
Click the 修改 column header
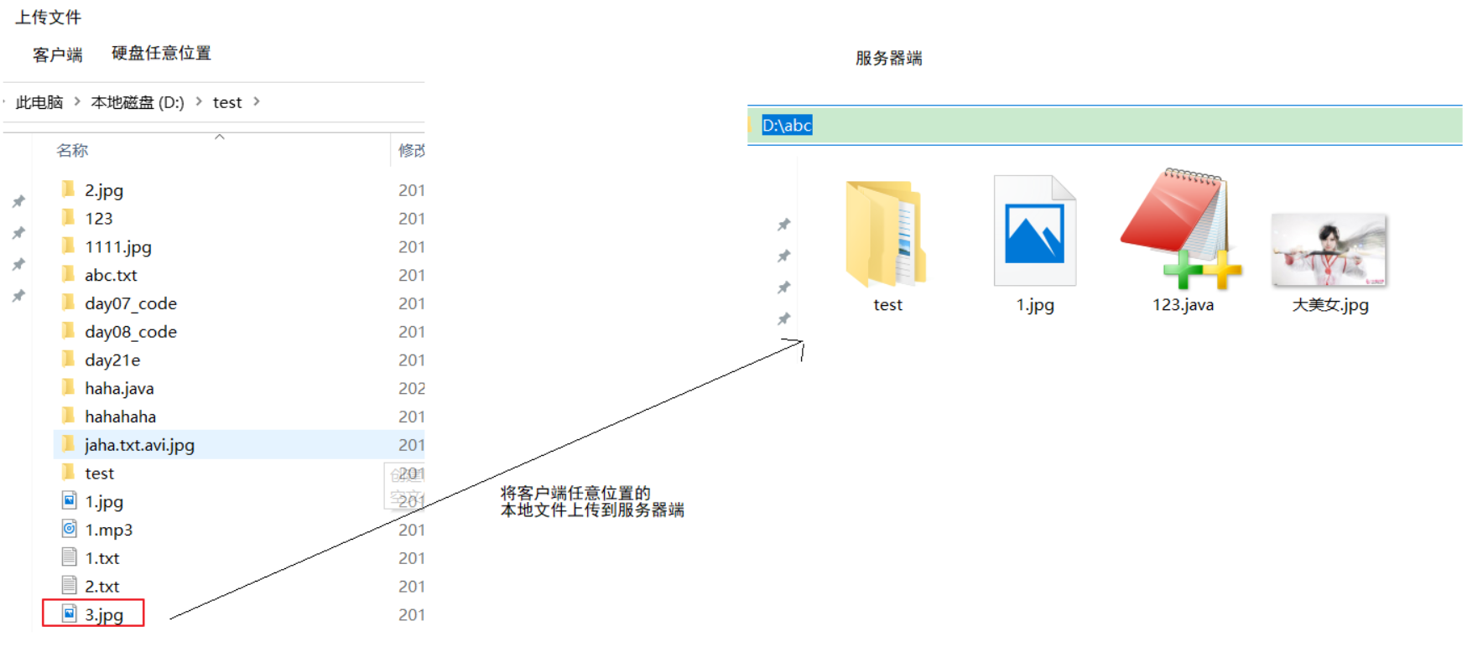pos(411,151)
